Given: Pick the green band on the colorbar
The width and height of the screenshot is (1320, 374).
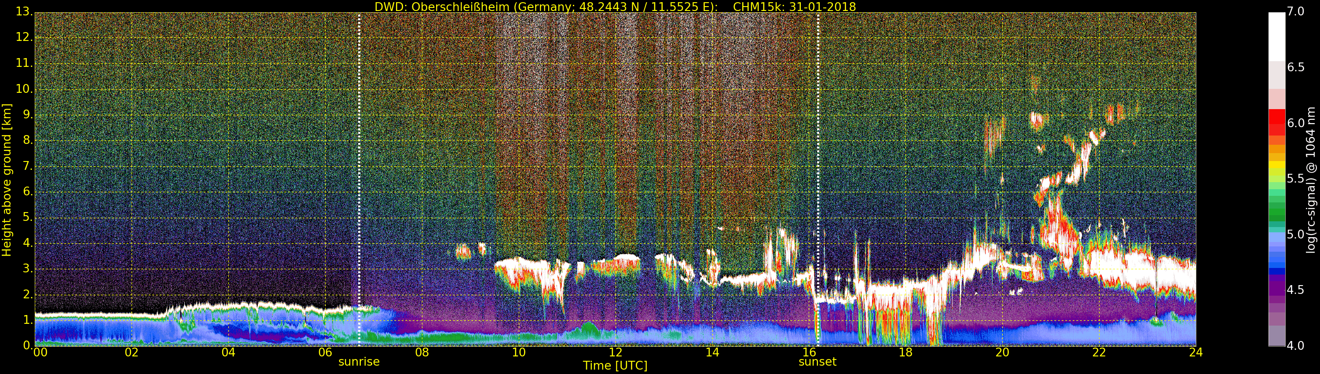Looking at the screenshot, I should pos(1276,210).
